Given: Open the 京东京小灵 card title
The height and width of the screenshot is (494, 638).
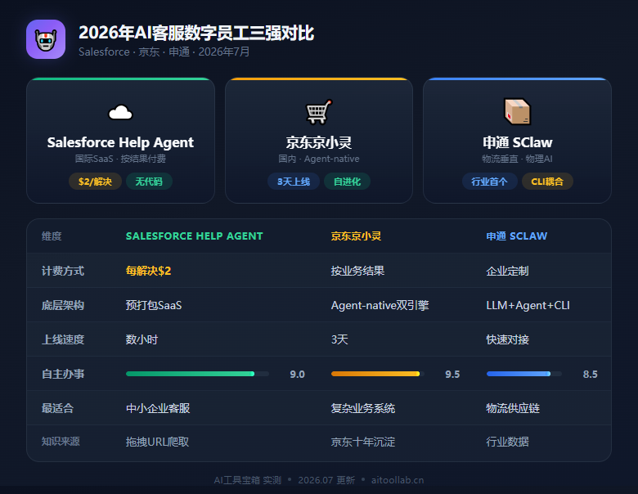Looking at the screenshot, I should click(x=319, y=142).
